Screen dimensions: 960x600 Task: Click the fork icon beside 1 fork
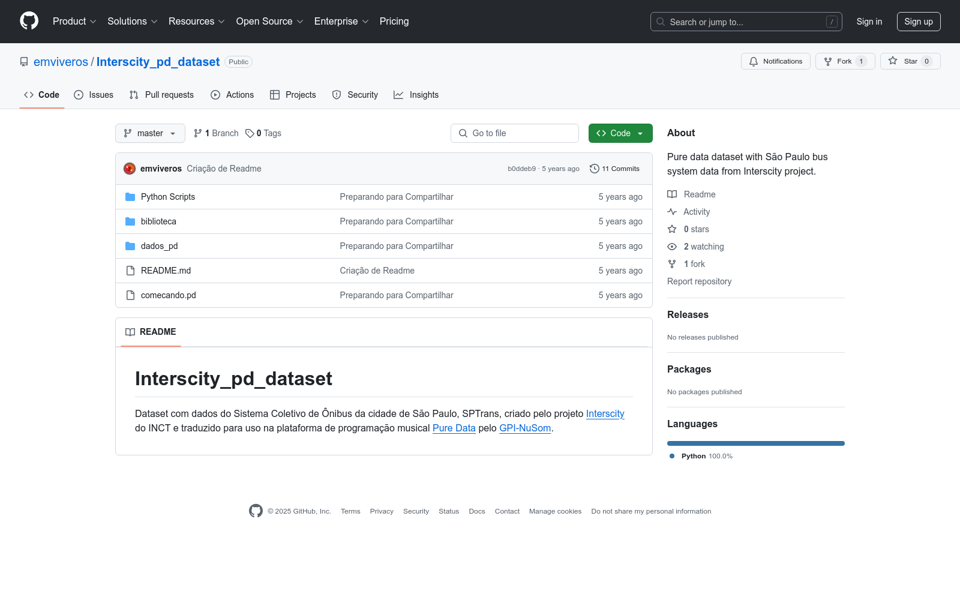pos(672,264)
